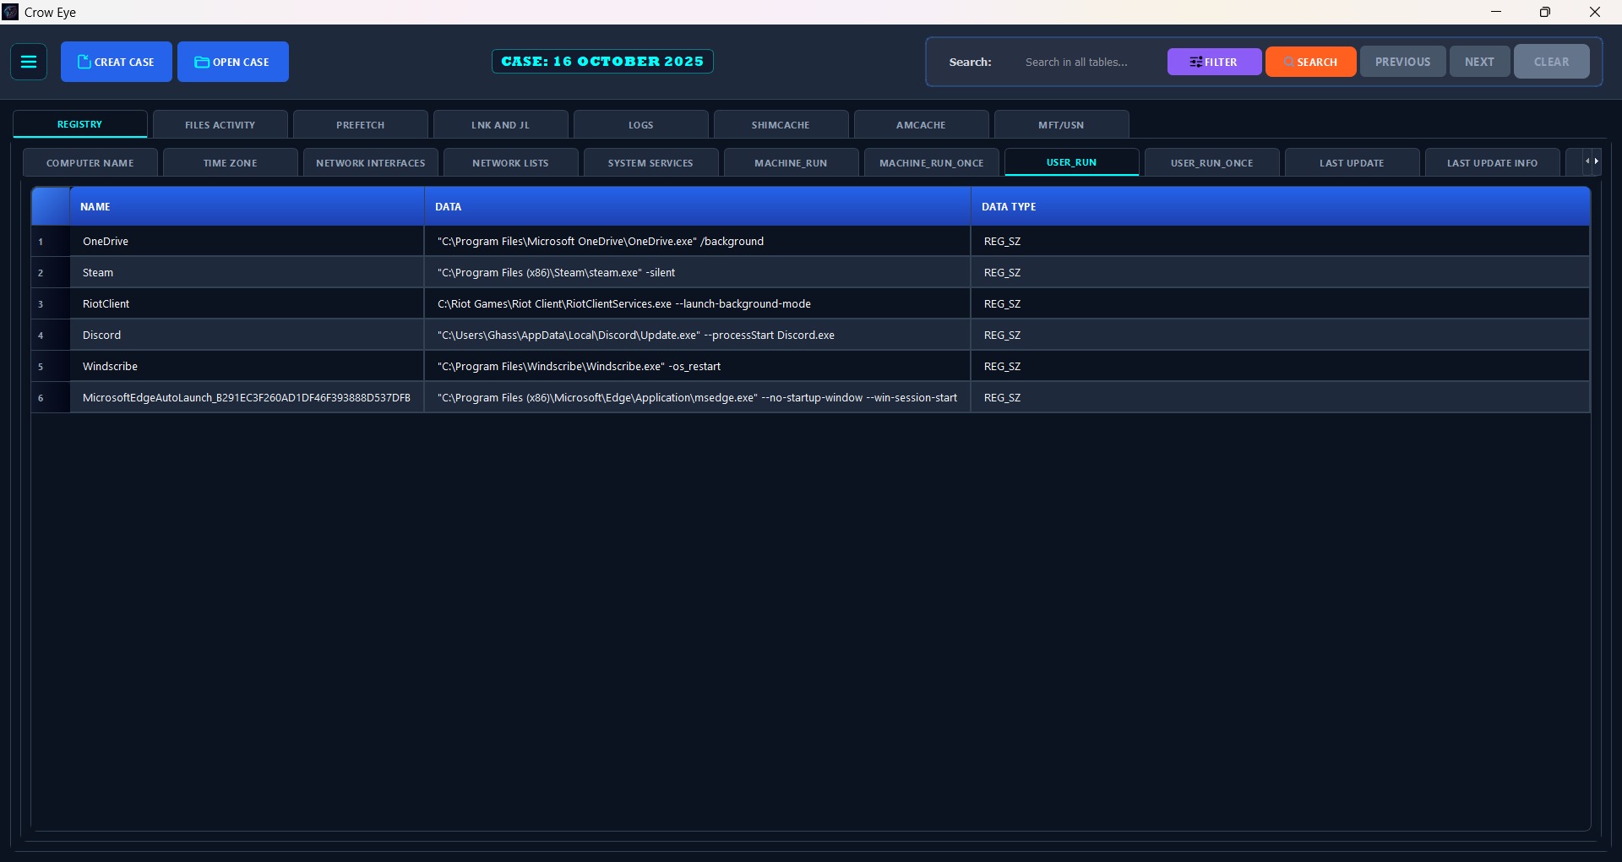Click the CREAT CASE button
Viewport: 1622px width, 862px height.
click(117, 62)
